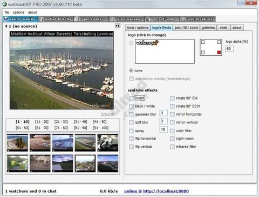Screen dimensions: 259x197
Task: Open the online localhost:8080 link
Action: pyautogui.click(x=156, y=191)
